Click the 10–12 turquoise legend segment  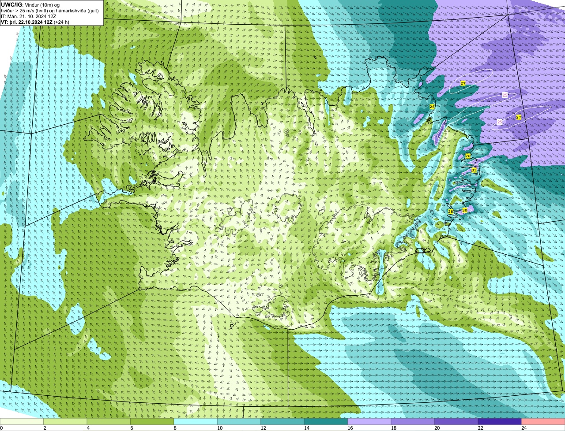click(x=239, y=421)
